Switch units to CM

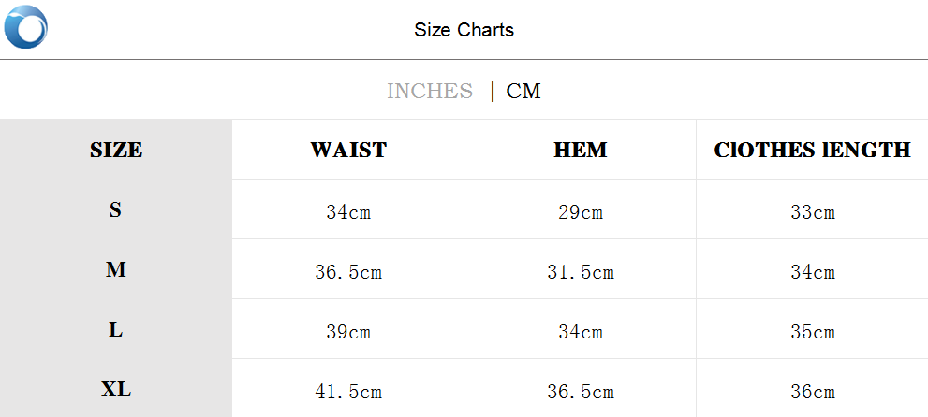click(523, 91)
